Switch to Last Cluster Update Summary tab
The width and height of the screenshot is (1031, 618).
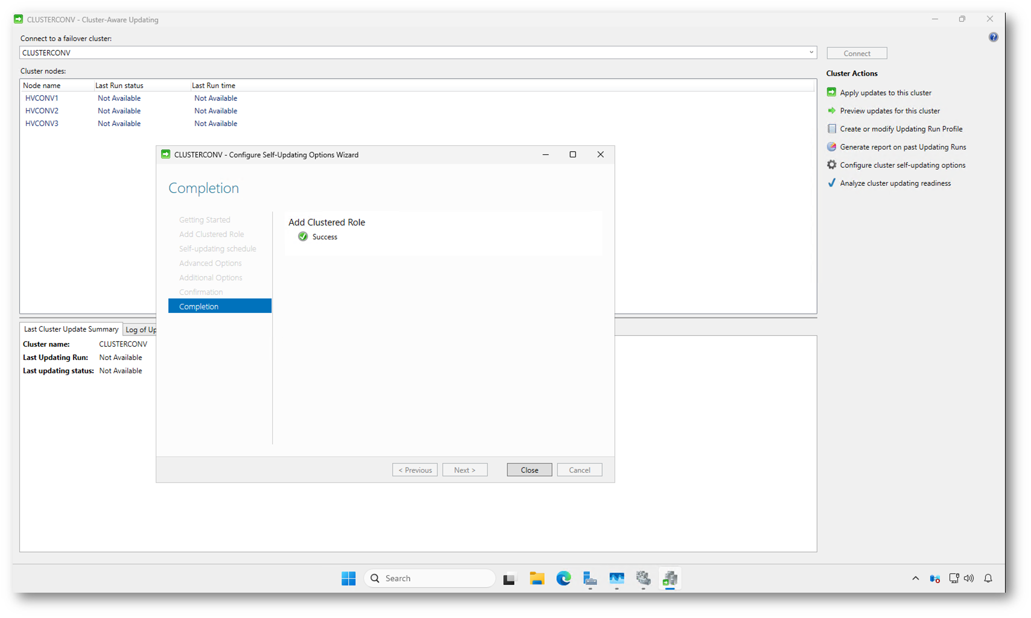[x=71, y=329]
